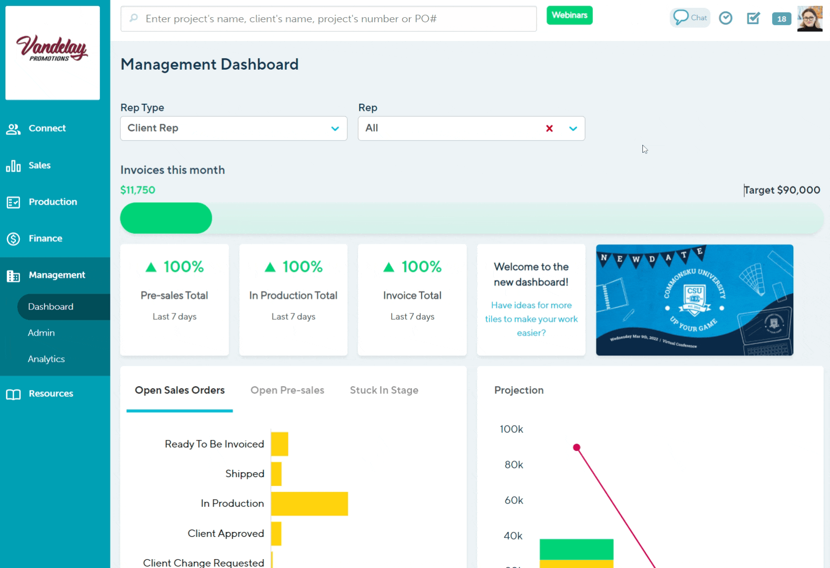This screenshot has height=568, width=830.
Task: Click the 'Have ideas for more tiles' link
Action: (x=531, y=319)
